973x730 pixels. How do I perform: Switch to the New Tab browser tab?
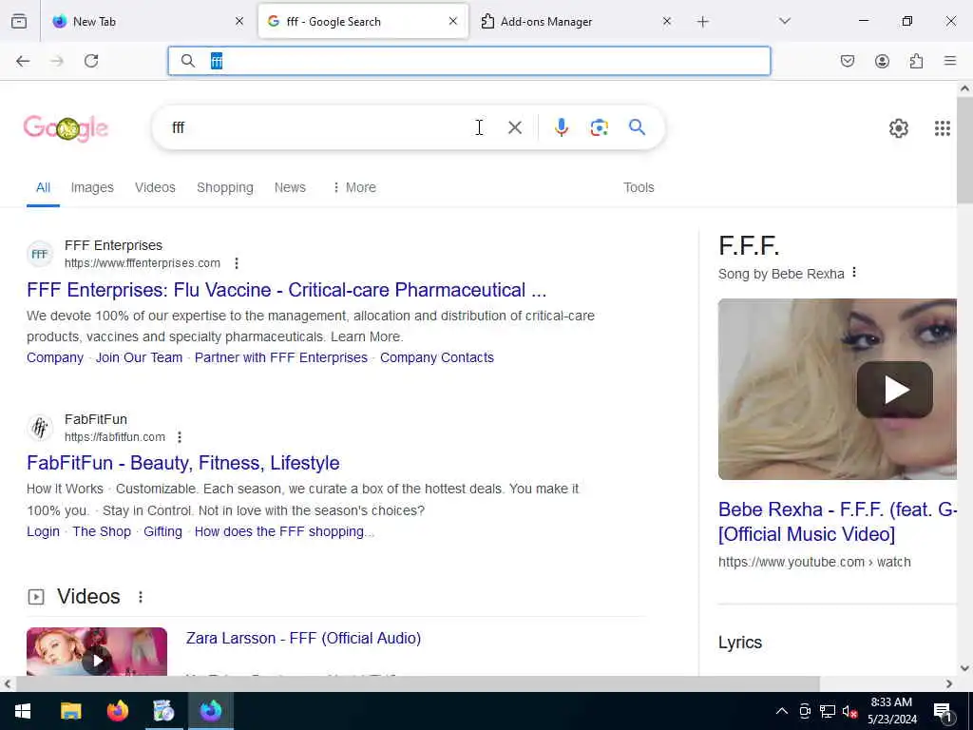(148, 22)
